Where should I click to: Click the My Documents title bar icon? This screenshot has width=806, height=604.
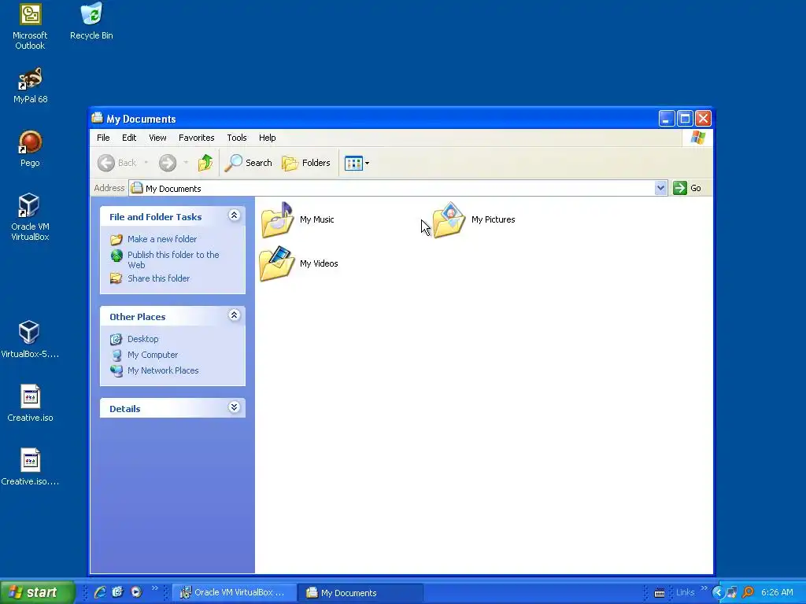(x=97, y=118)
